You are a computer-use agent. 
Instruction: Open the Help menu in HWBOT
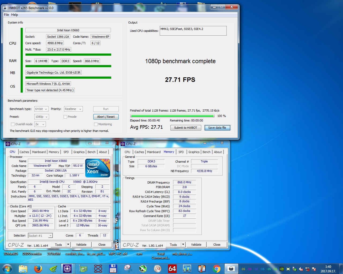[14, 15]
